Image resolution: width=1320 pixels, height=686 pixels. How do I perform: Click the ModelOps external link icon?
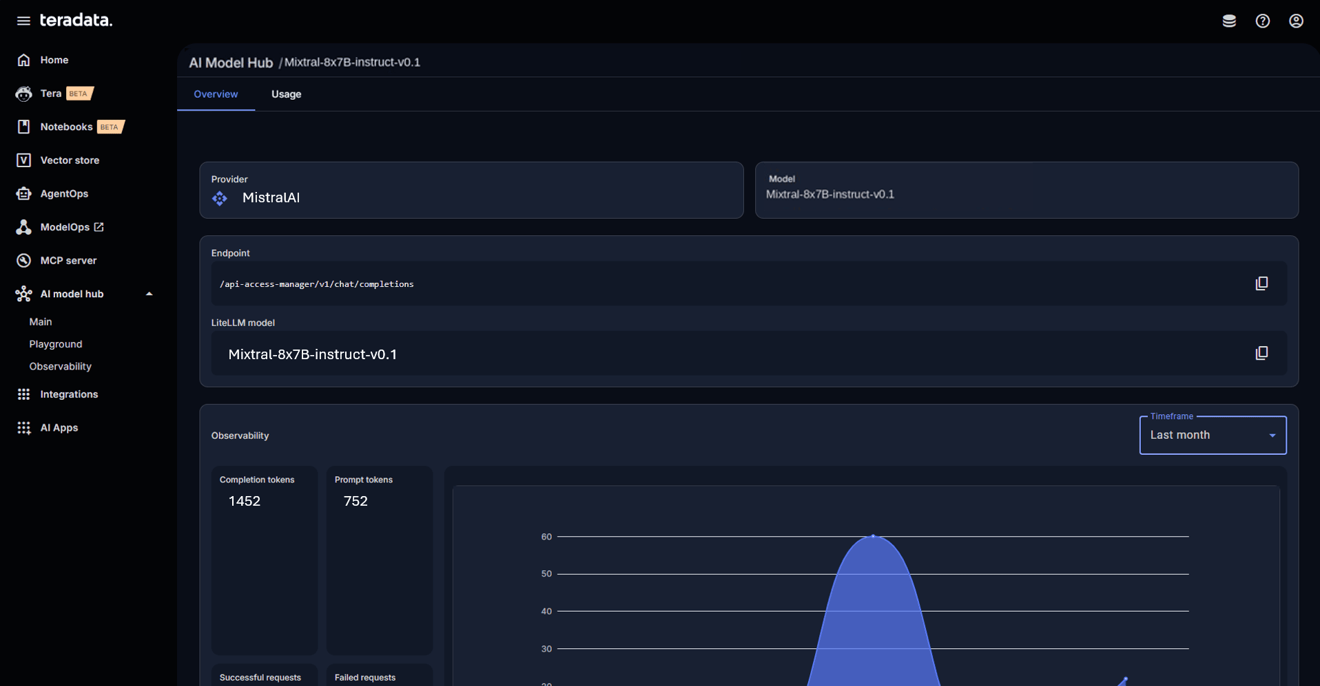pos(99,227)
